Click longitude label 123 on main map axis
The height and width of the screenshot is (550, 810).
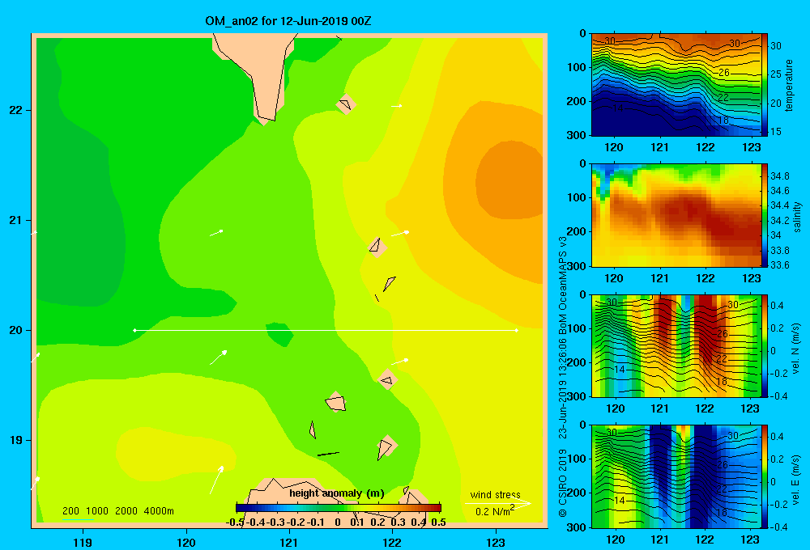[x=496, y=542]
